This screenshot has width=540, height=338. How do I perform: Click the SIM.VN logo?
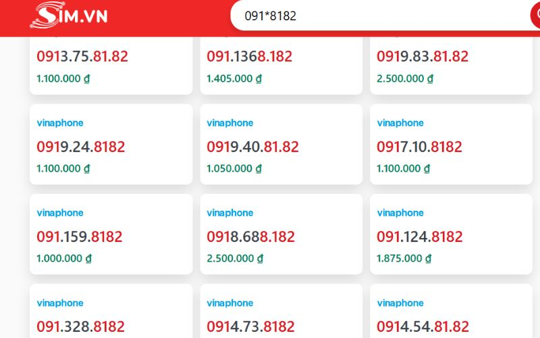point(69,15)
